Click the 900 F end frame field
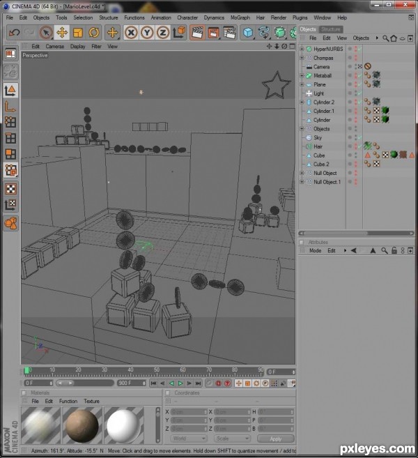The width and height of the screenshot is (418, 458). pos(132,383)
